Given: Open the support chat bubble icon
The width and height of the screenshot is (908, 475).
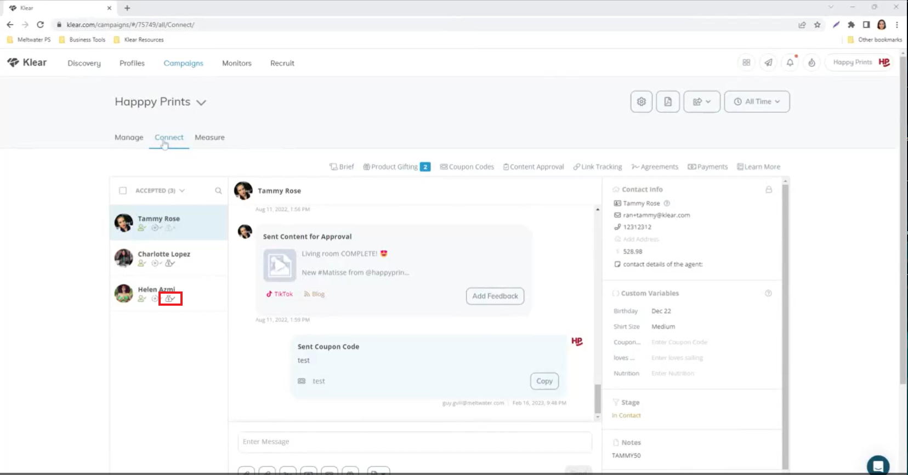Looking at the screenshot, I should 877,465.
